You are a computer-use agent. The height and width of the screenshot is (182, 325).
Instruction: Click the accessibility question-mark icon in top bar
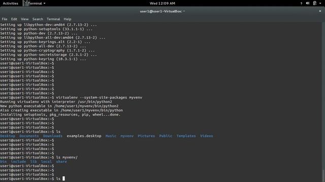301,4
